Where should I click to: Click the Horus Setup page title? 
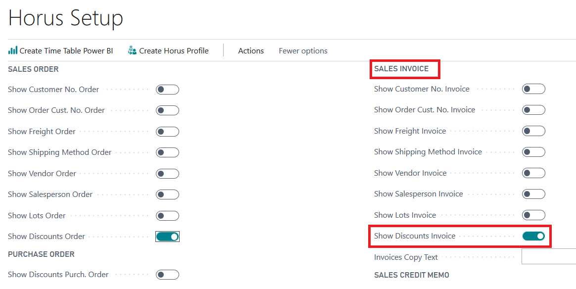65,18
